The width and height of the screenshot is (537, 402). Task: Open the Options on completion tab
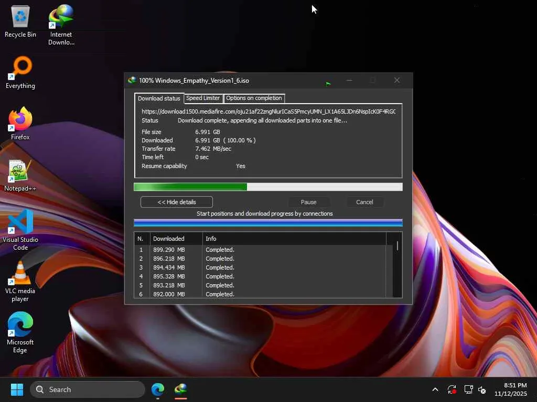254,98
